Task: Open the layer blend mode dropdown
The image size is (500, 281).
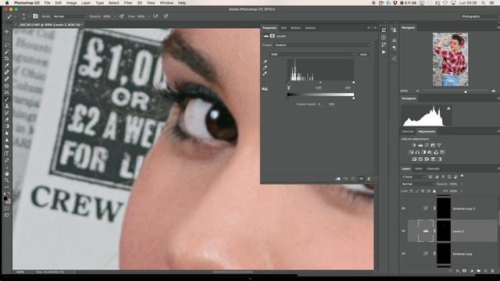Action: [418, 184]
